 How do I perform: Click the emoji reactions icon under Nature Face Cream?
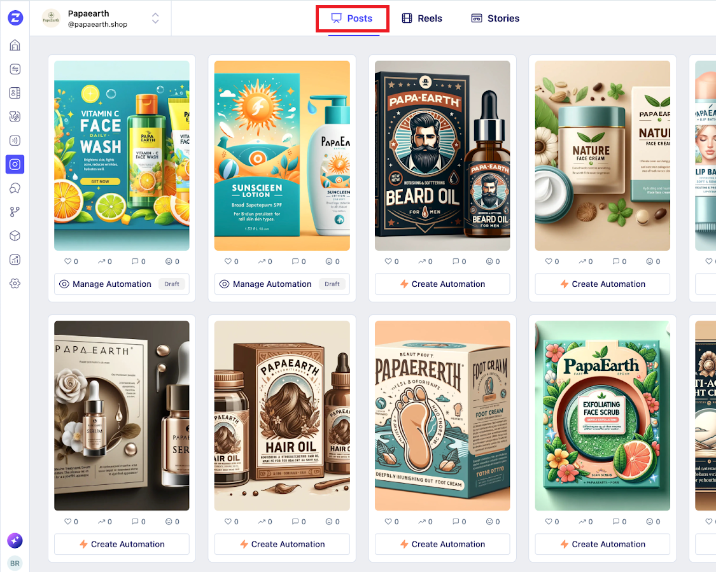[650, 262]
